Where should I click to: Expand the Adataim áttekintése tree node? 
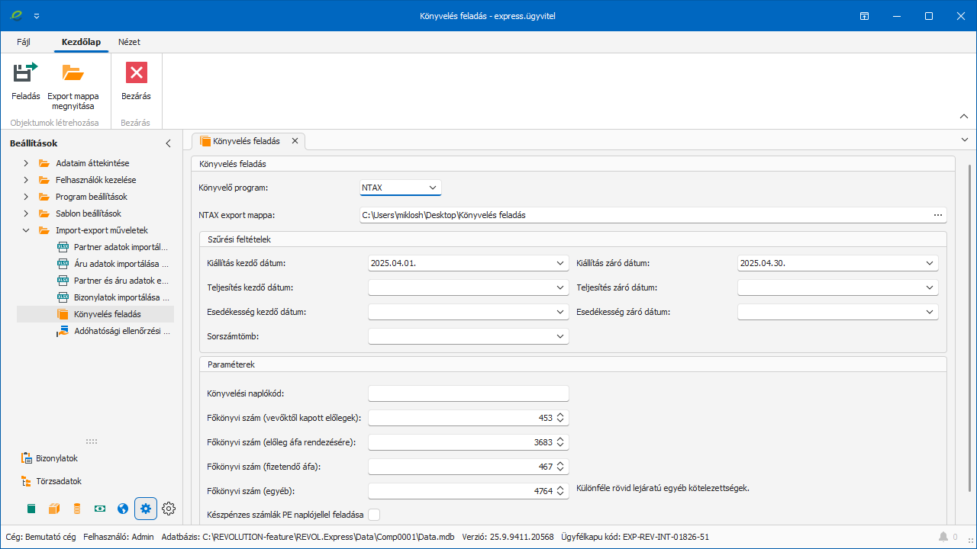[26, 163]
